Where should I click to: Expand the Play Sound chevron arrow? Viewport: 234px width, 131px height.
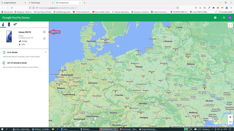click(45, 52)
